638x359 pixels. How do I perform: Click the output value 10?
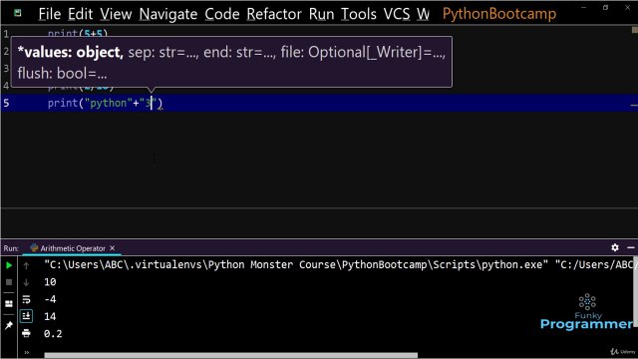(50, 282)
